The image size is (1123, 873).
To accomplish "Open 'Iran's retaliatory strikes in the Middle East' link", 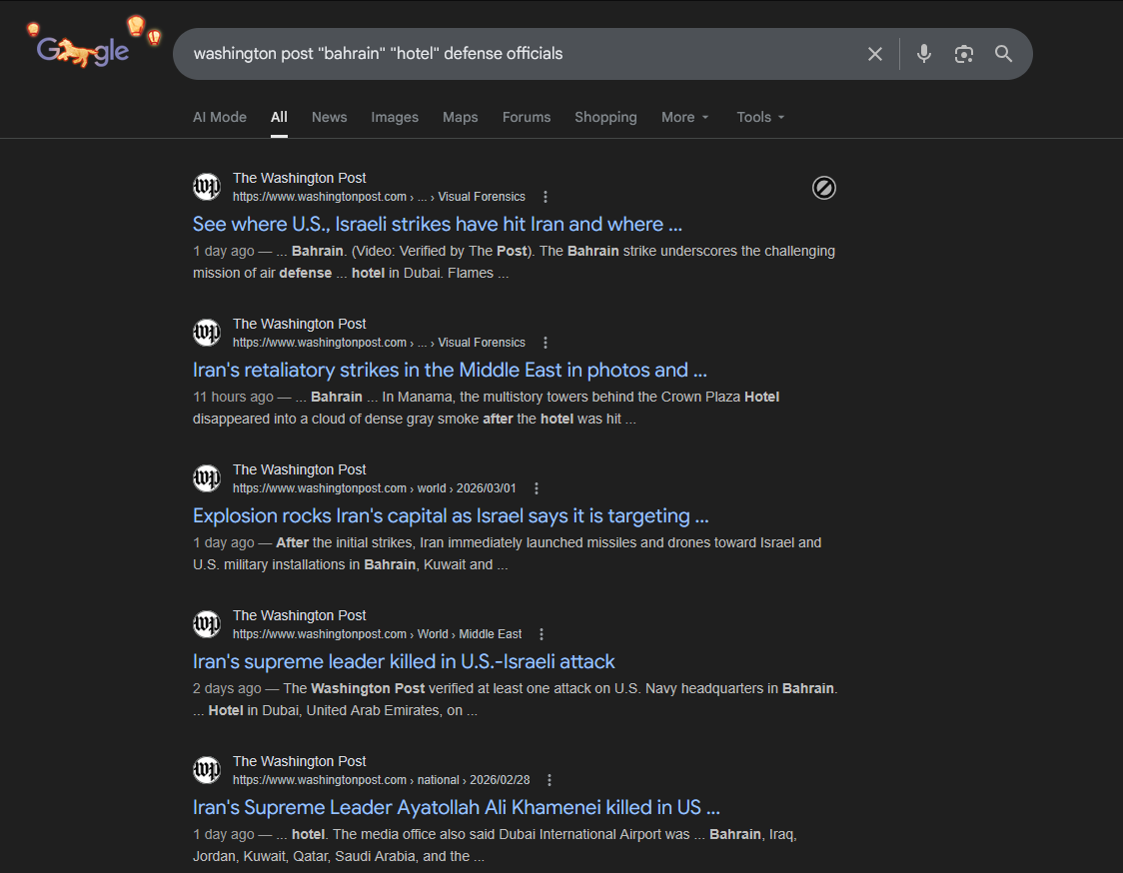I will pos(450,371).
